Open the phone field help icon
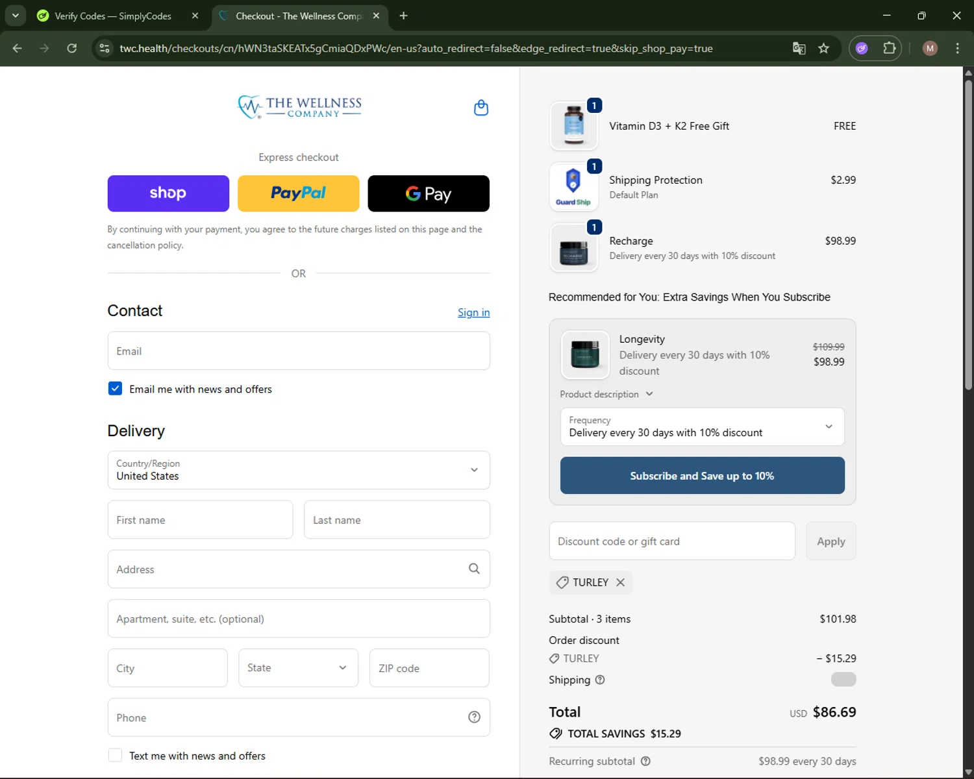The width and height of the screenshot is (974, 779). coord(474,717)
